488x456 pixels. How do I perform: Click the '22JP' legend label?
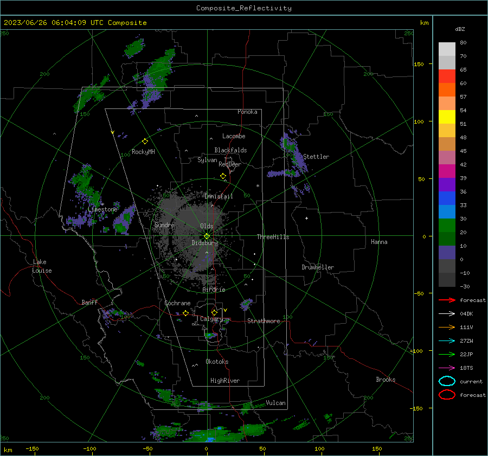tap(466, 354)
